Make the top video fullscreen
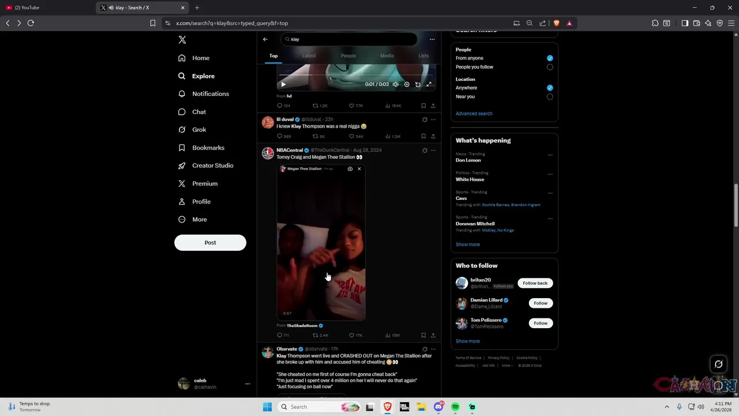Screen dimensions: 739x416 coord(429,84)
